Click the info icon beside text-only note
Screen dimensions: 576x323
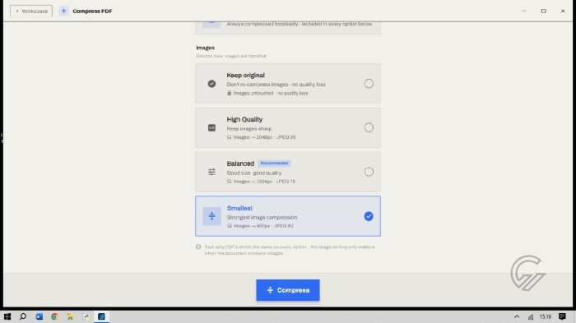(x=198, y=247)
